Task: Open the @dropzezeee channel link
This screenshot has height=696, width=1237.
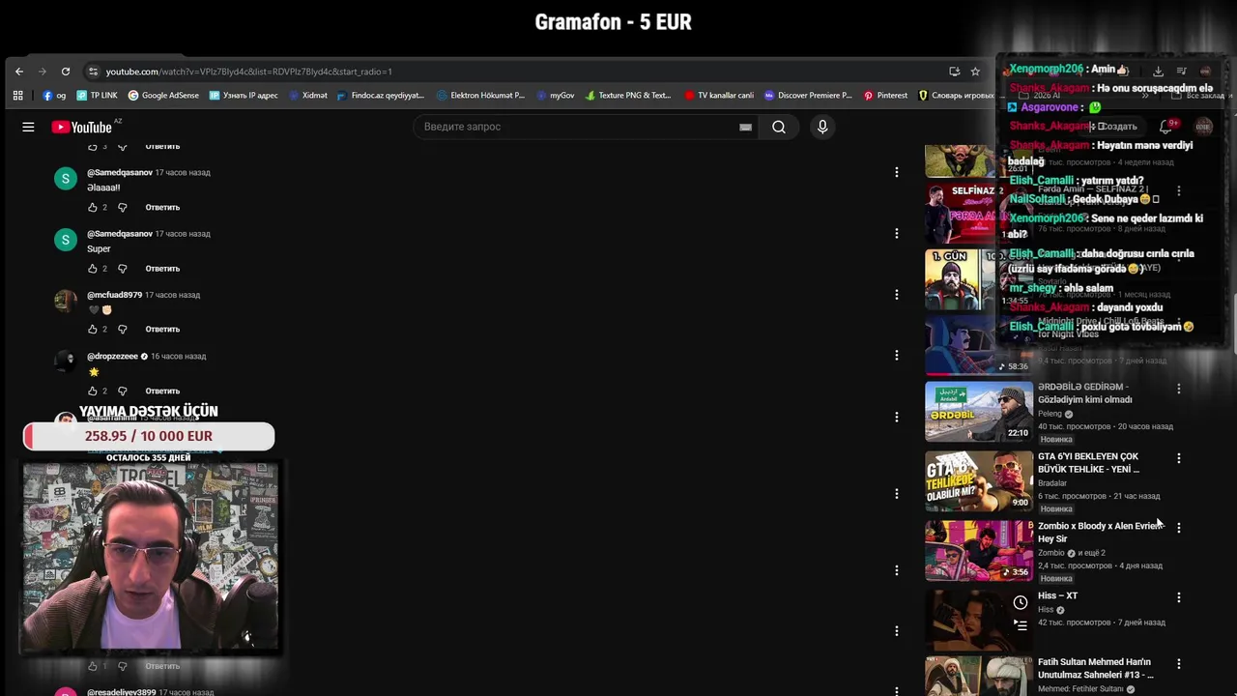Action: (x=112, y=356)
